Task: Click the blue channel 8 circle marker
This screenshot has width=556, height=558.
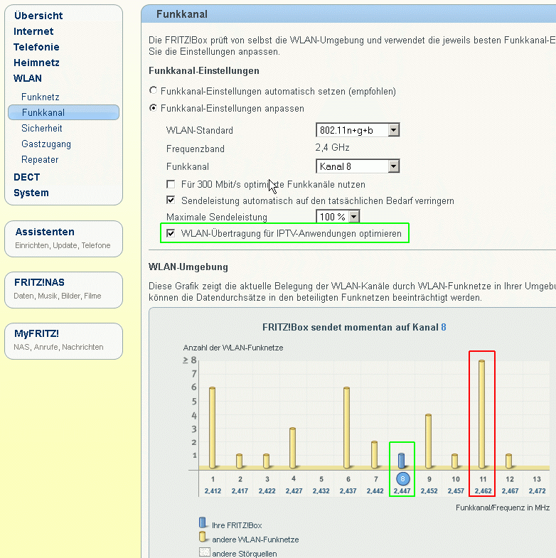Action: pyautogui.click(x=402, y=478)
